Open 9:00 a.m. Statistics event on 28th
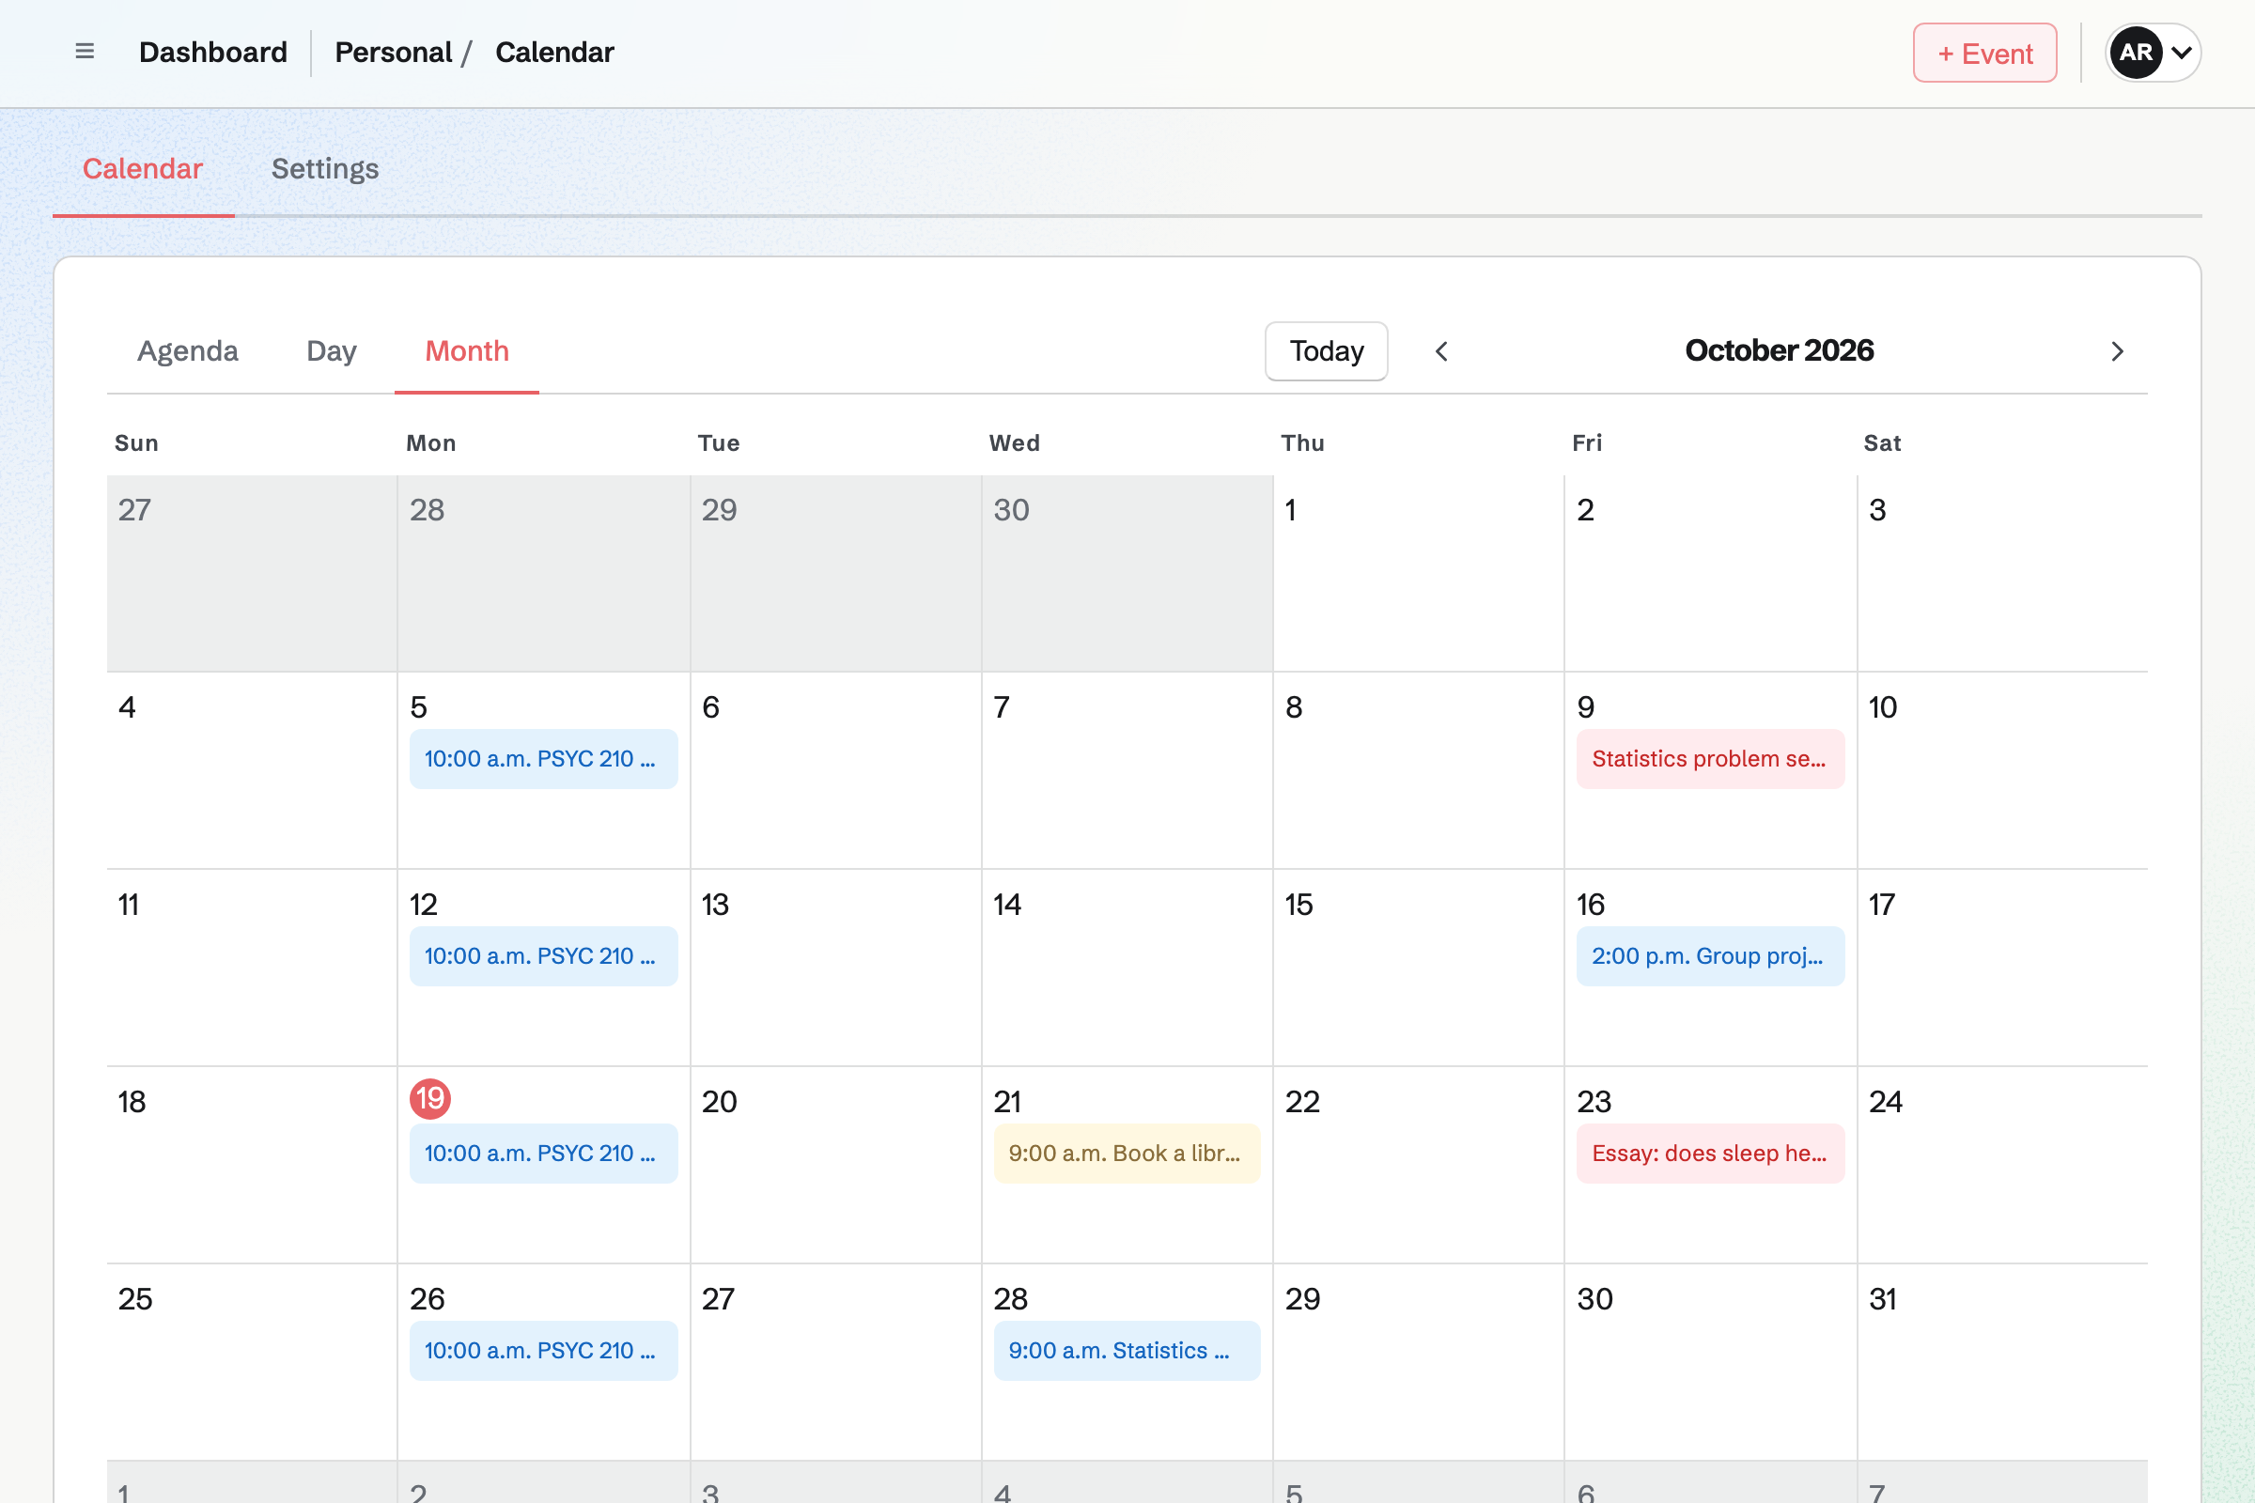The width and height of the screenshot is (2255, 1503). point(1127,1351)
